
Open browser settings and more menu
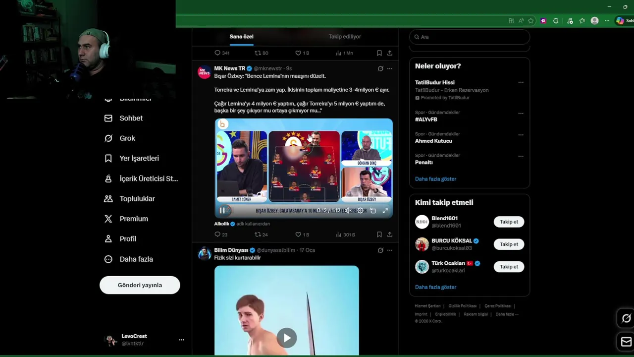607,21
